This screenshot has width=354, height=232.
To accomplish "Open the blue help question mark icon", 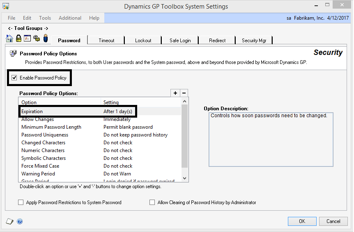I will [x=20, y=221].
